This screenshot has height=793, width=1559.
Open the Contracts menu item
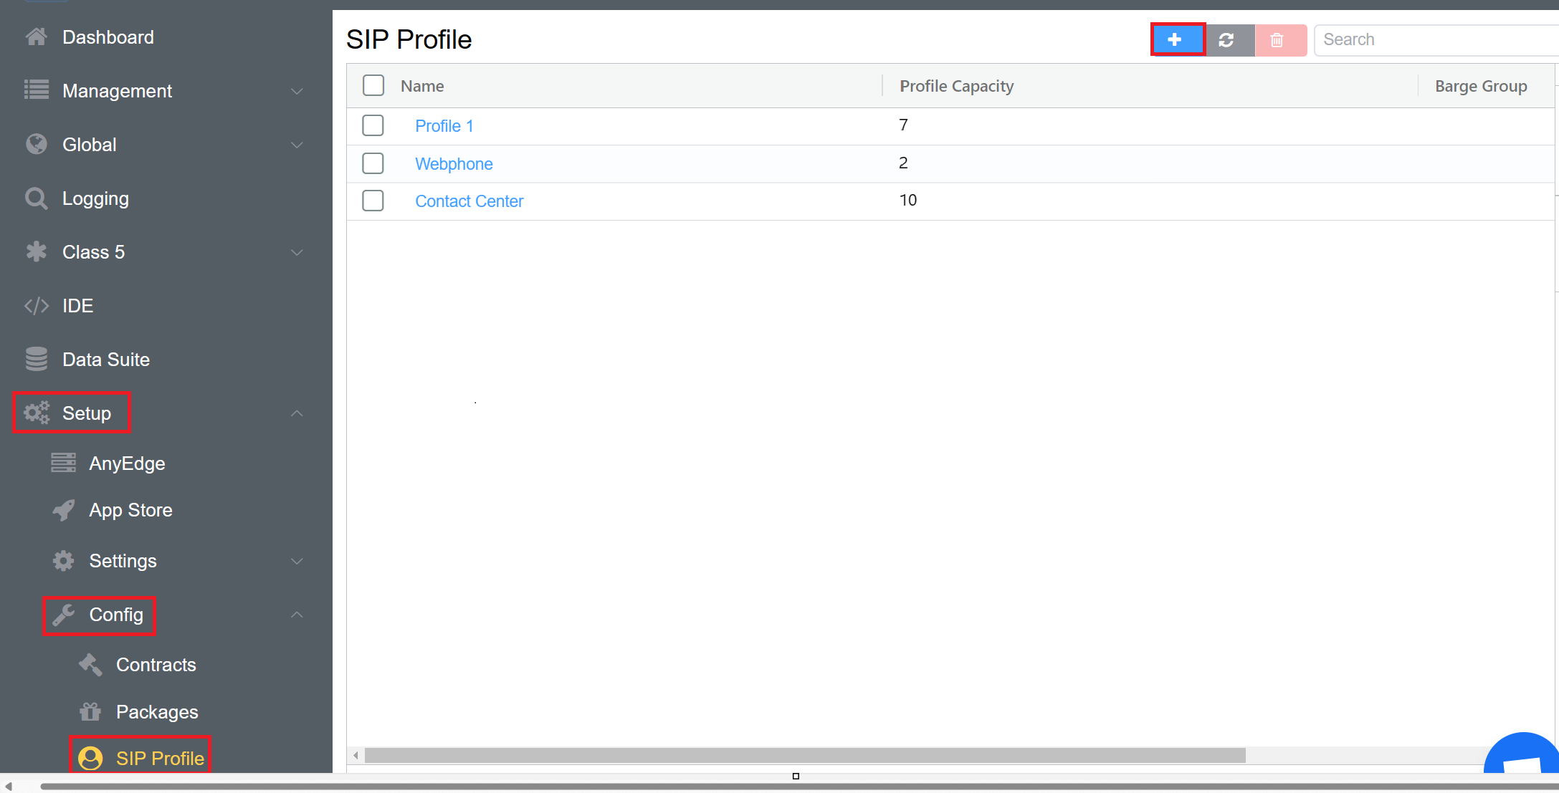click(x=156, y=665)
